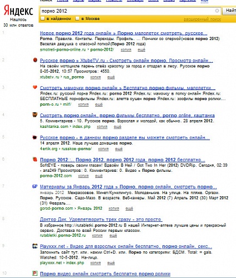Click the green P favicon of result ten

click(35, 273)
